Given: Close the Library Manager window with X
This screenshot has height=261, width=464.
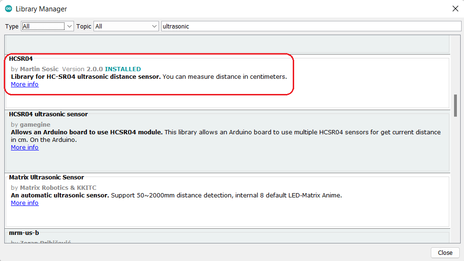Looking at the screenshot, I should coord(455,9).
